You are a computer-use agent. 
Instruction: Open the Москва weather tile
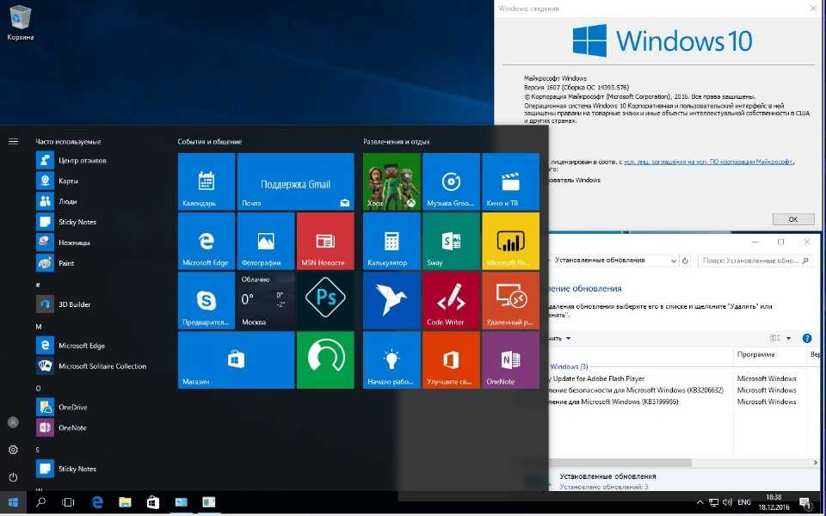(266, 301)
